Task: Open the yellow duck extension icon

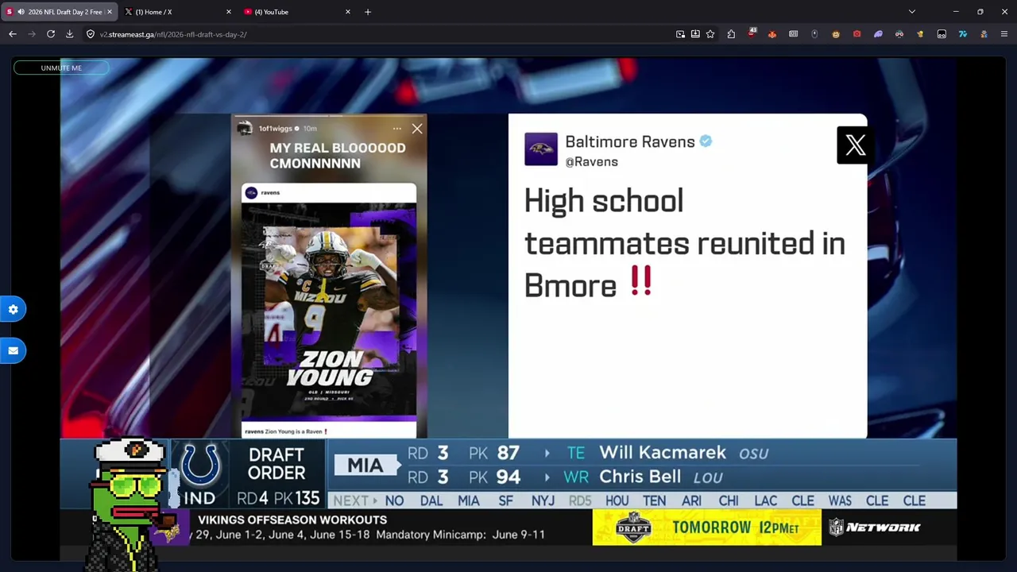Action: pos(920,34)
